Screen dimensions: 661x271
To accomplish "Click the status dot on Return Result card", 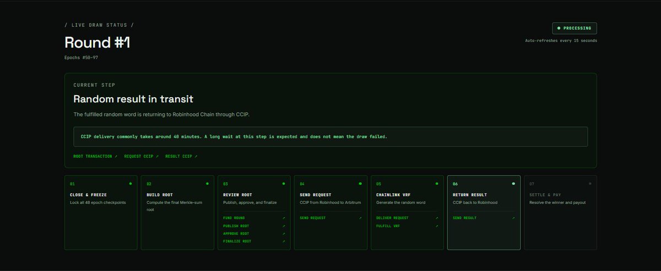I will 513,184.
